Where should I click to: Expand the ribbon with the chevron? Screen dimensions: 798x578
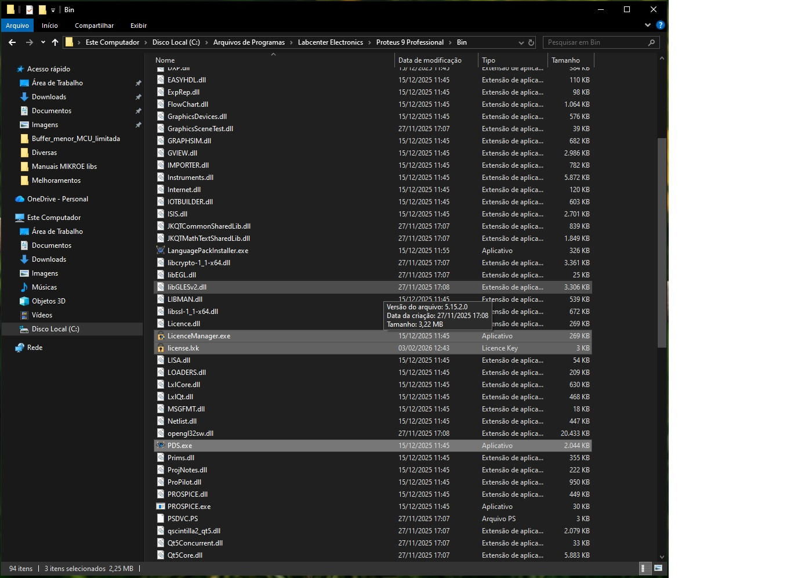point(648,25)
